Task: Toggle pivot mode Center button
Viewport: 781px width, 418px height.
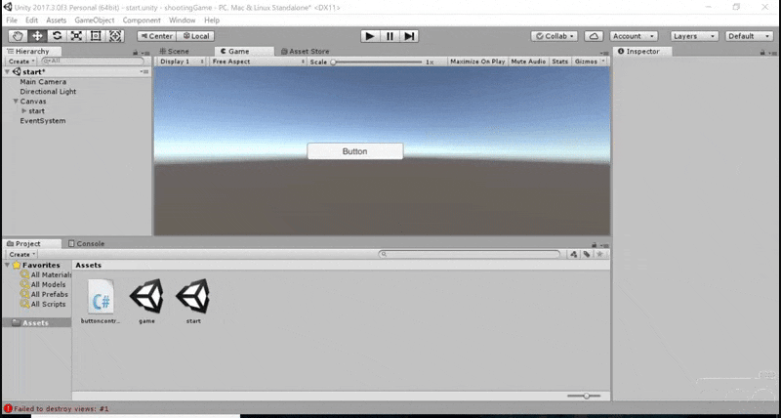Action: click(x=156, y=36)
